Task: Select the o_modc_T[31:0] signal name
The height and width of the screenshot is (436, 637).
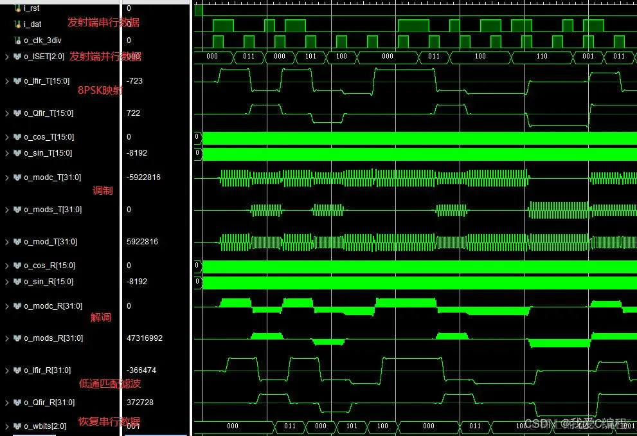Action: (53, 177)
